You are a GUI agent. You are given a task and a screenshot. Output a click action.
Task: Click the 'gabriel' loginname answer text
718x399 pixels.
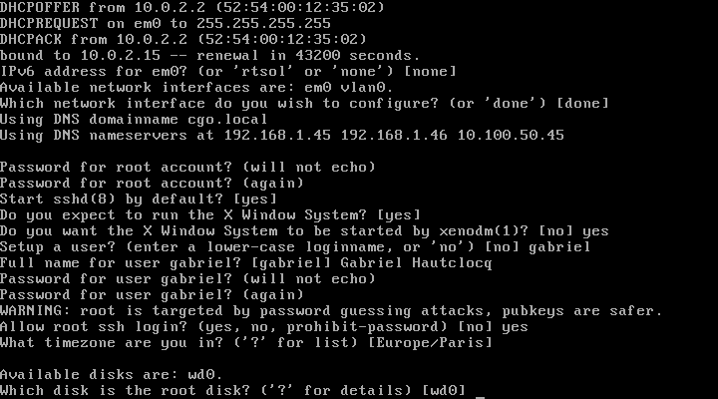click(x=559, y=247)
